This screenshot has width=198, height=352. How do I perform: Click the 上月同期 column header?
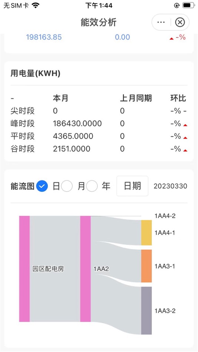click(136, 98)
